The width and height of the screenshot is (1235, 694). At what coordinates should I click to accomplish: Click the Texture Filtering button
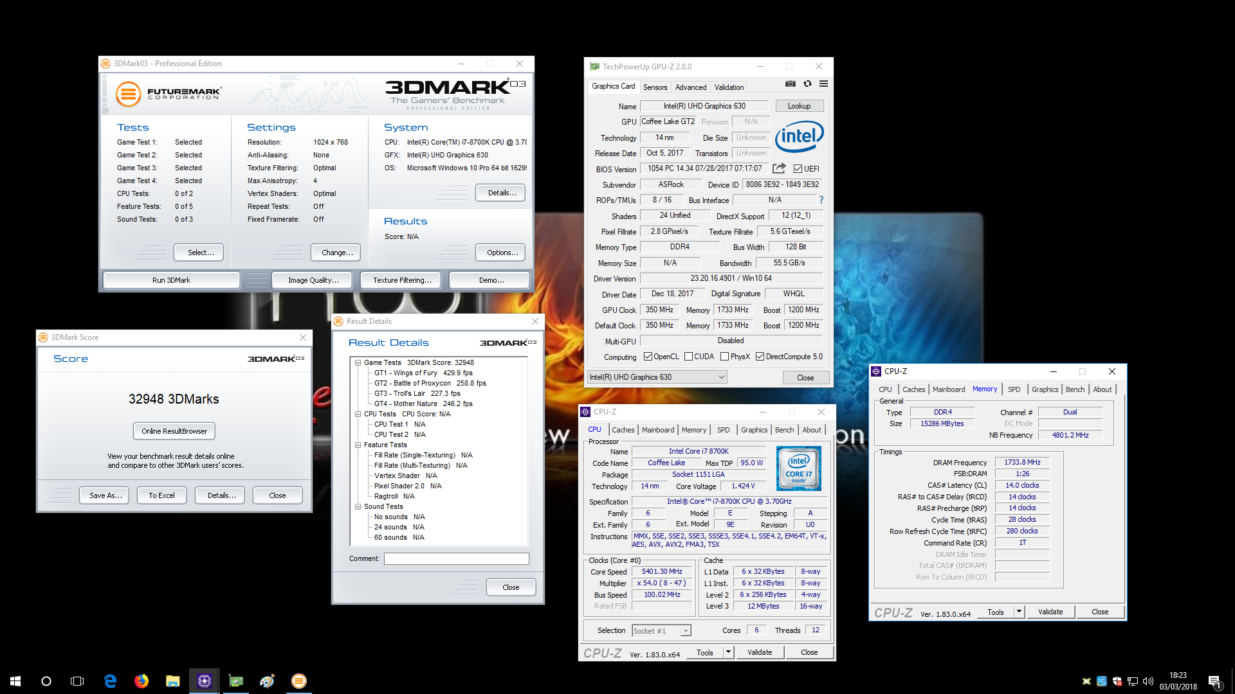401,280
